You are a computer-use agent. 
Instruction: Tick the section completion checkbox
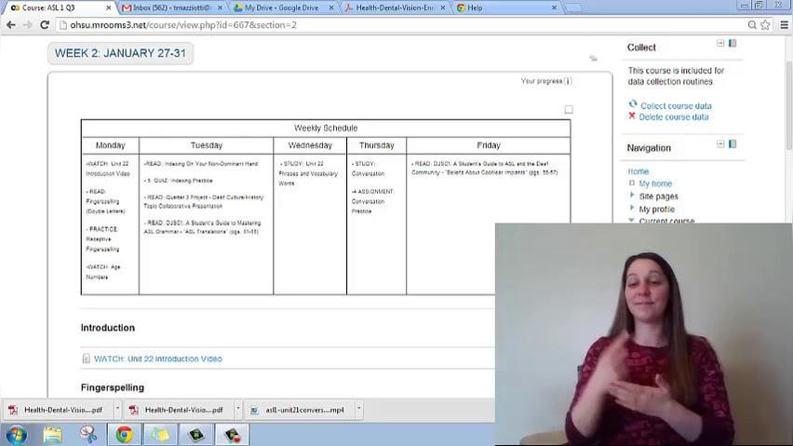[569, 109]
